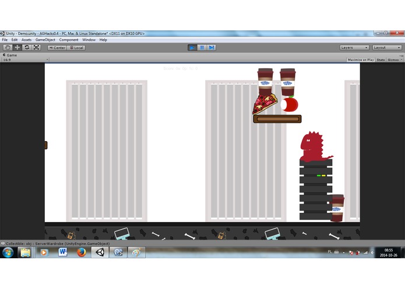
Task: Open the Help menu
Action: (x=103, y=40)
